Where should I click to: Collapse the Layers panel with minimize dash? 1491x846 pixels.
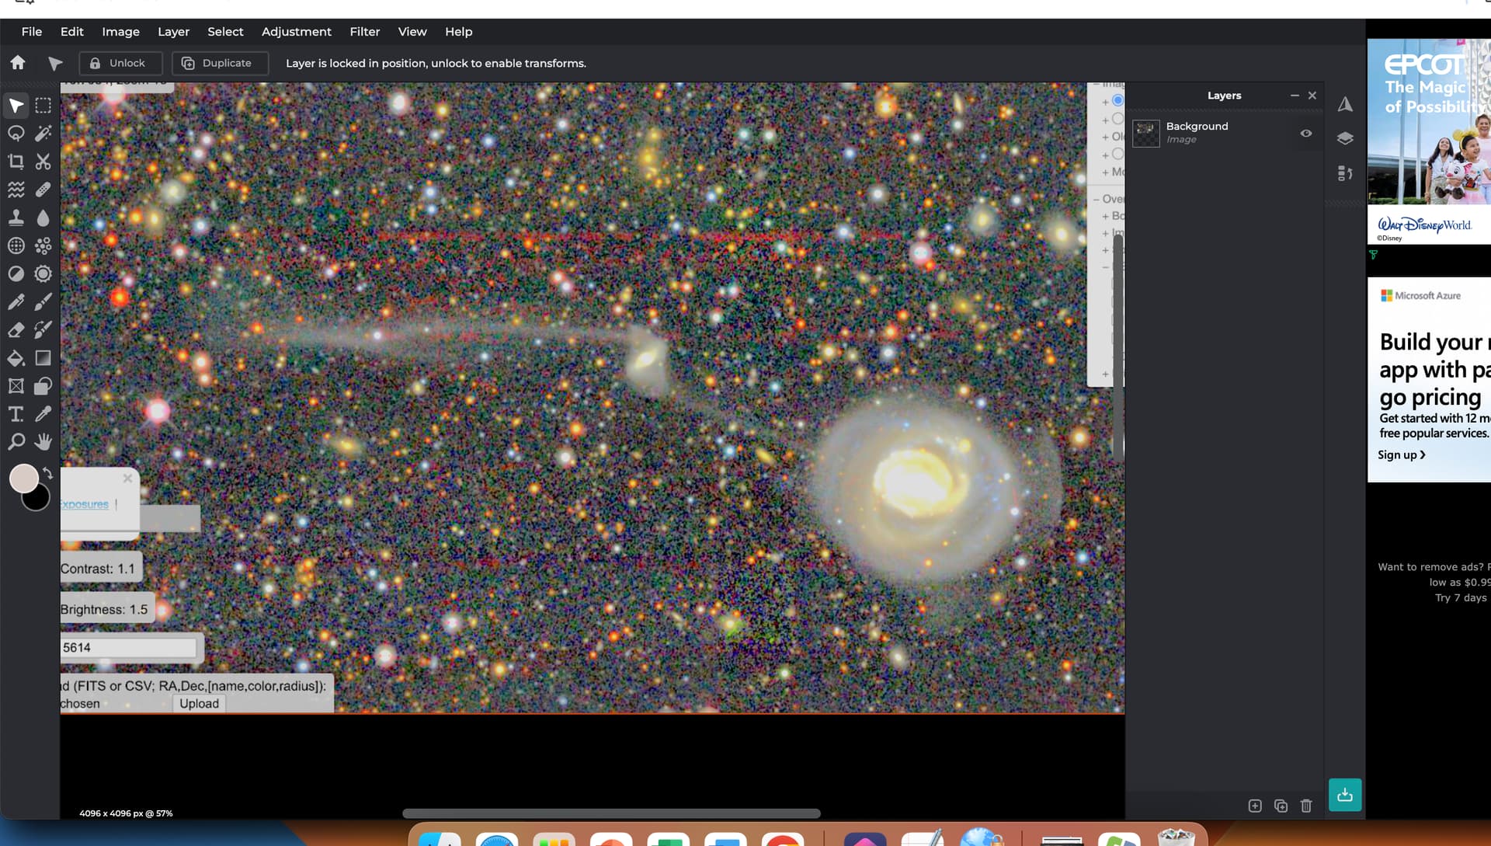[x=1295, y=96]
